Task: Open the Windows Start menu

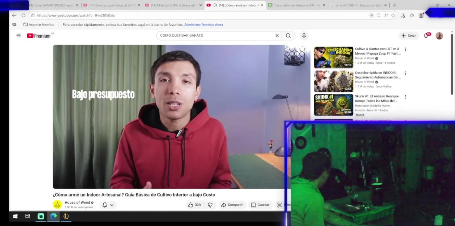Action: pos(15,216)
